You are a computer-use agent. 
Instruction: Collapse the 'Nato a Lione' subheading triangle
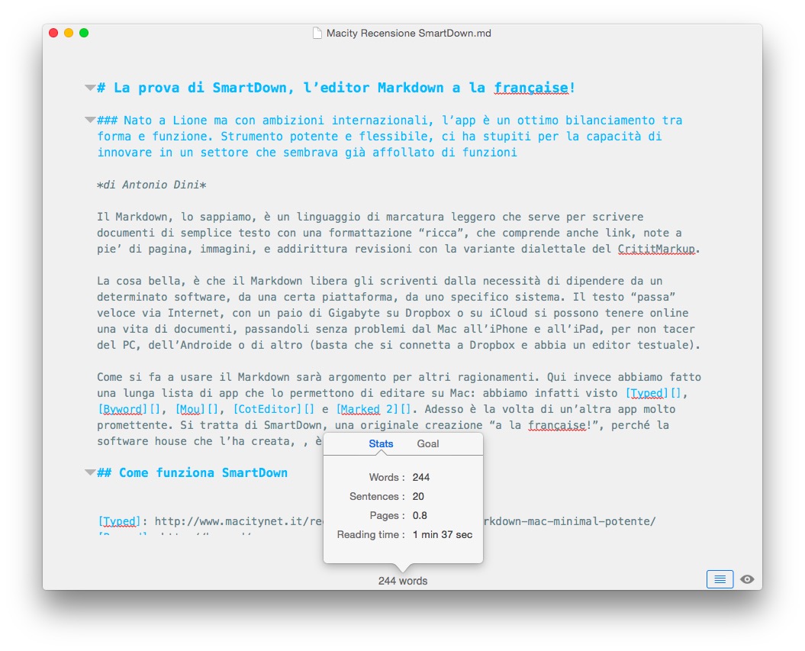point(90,120)
